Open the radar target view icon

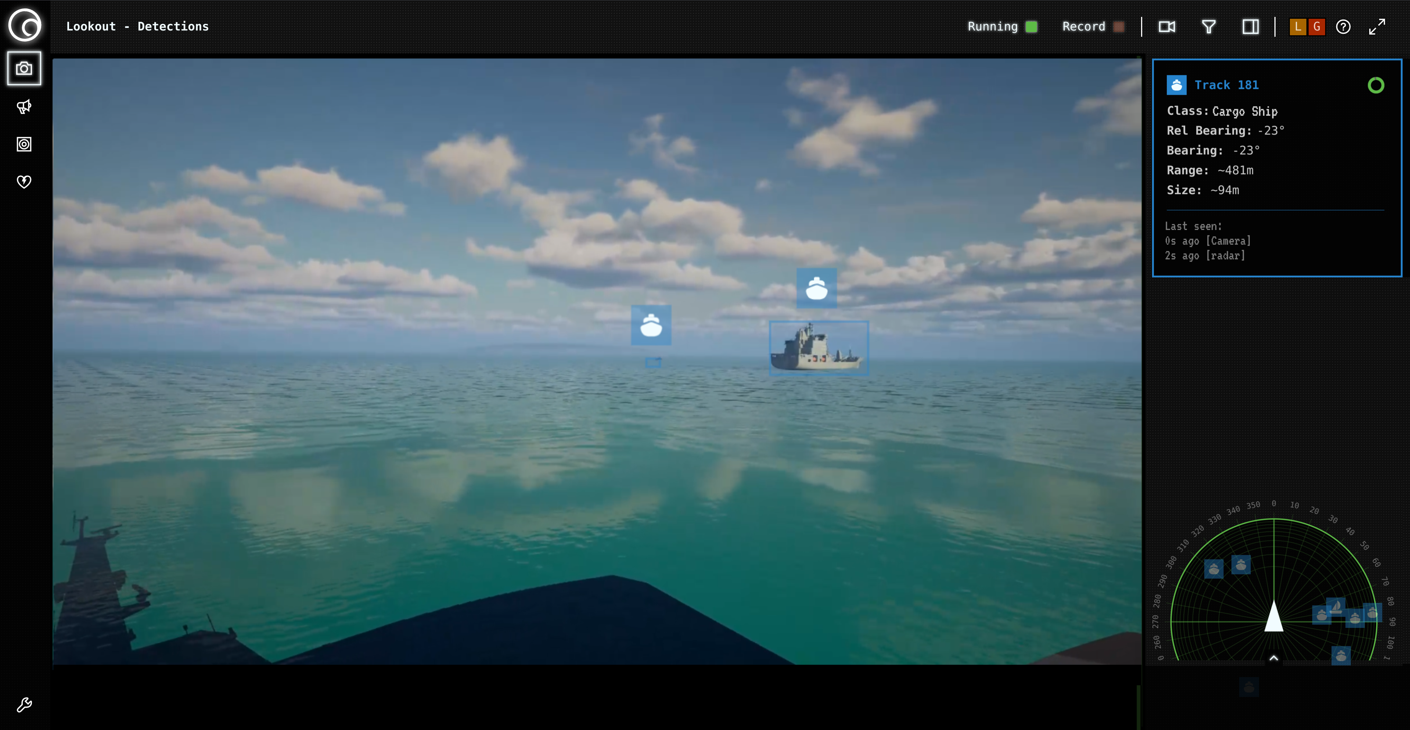(24, 144)
